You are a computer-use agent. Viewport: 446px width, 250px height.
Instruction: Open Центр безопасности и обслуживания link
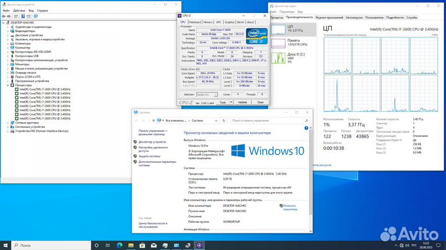tap(153, 225)
